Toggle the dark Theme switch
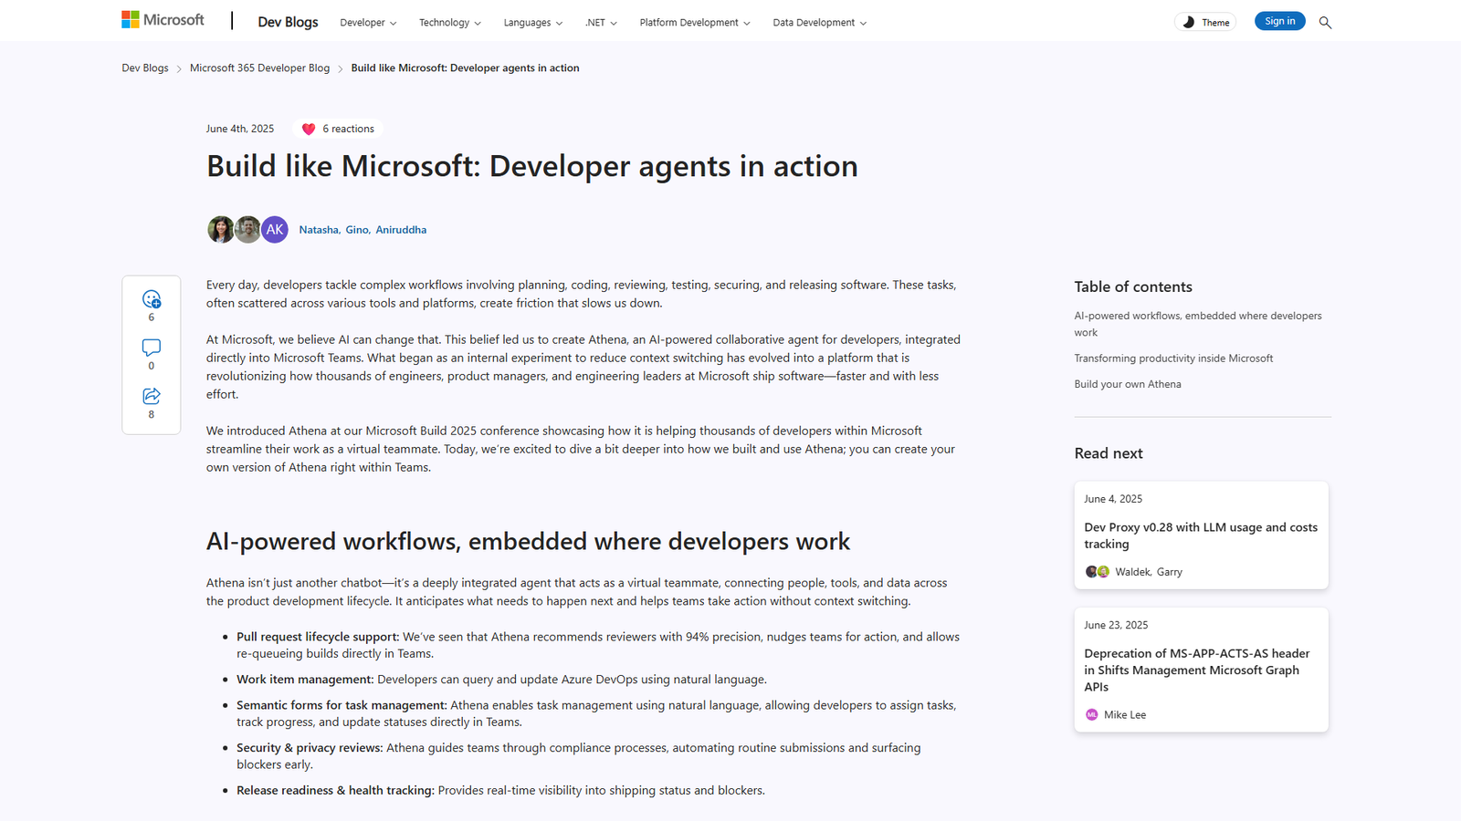 pos(1204,22)
